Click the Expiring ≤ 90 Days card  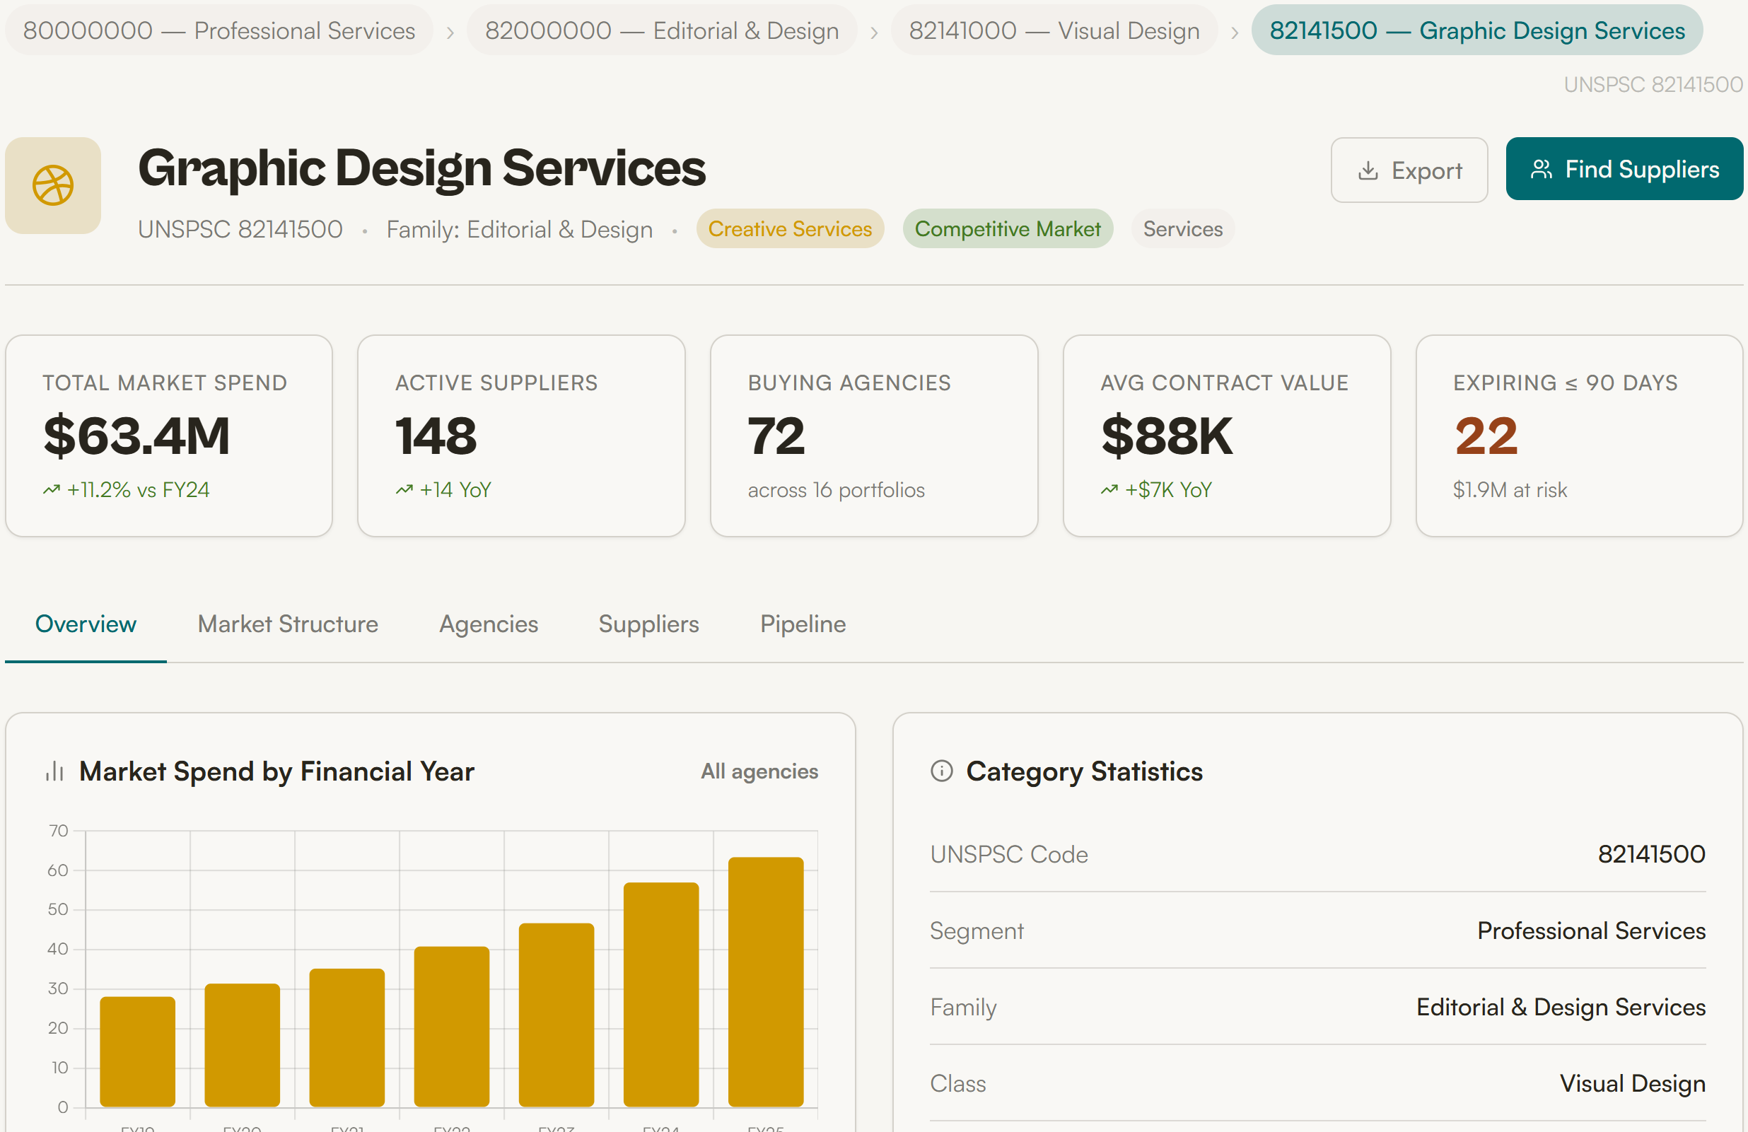1579,436
